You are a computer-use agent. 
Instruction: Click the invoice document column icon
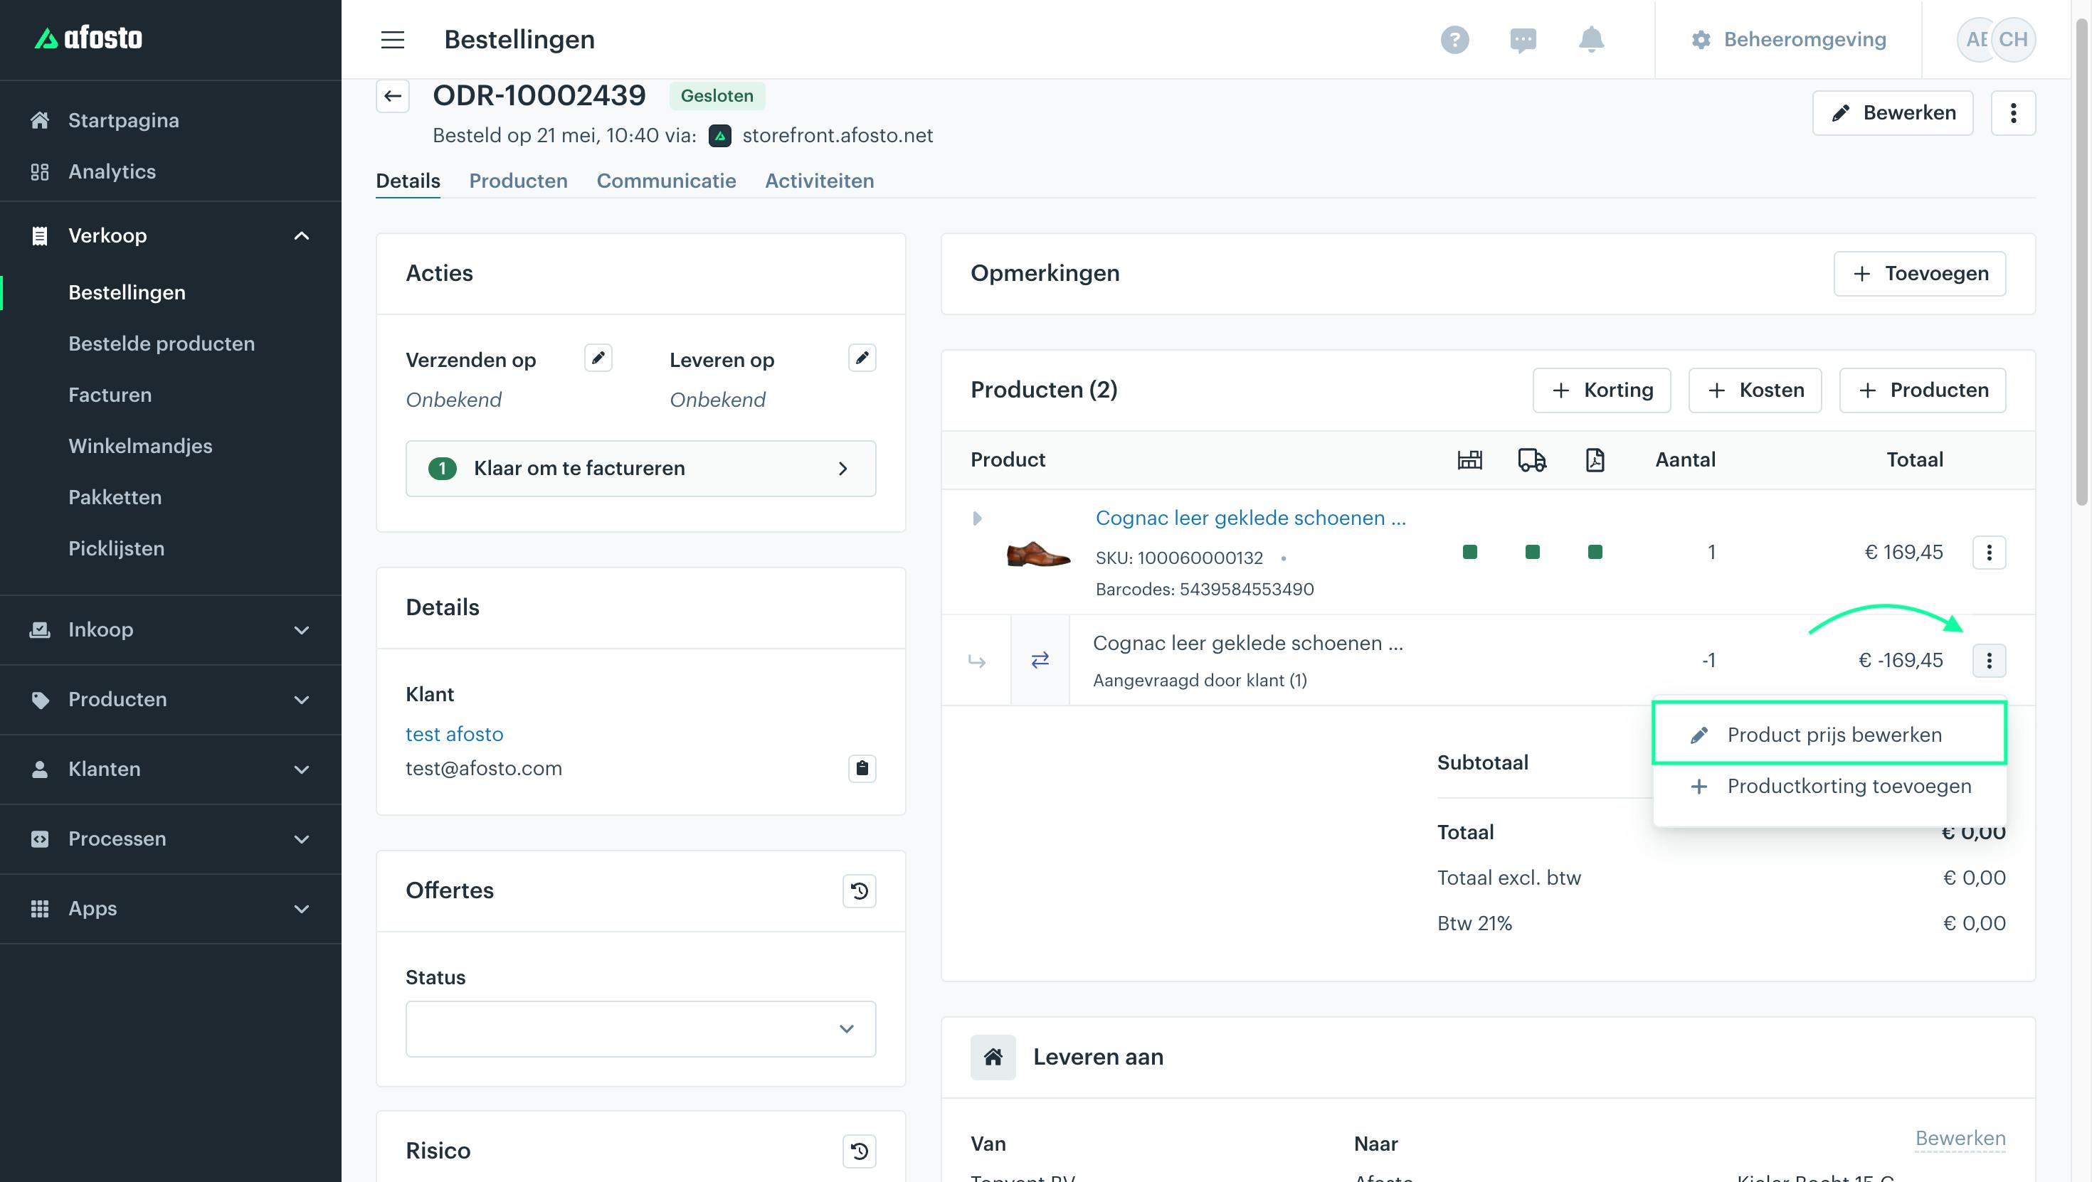point(1595,459)
